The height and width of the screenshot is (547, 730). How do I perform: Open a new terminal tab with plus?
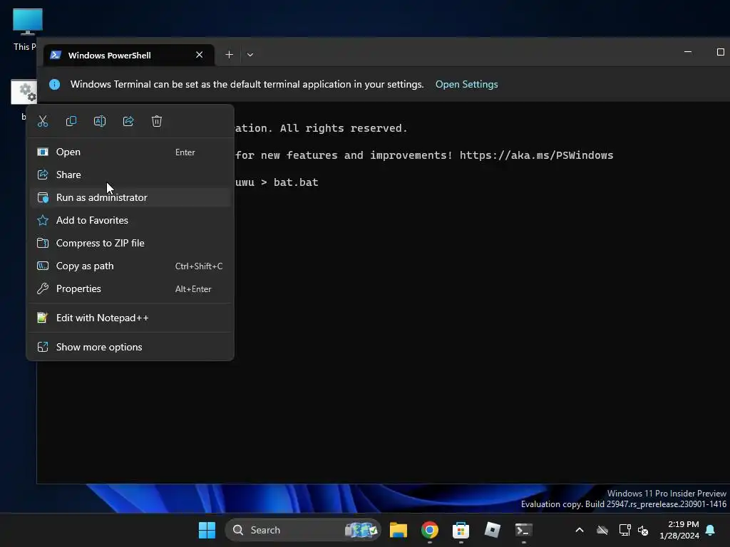tap(229, 55)
